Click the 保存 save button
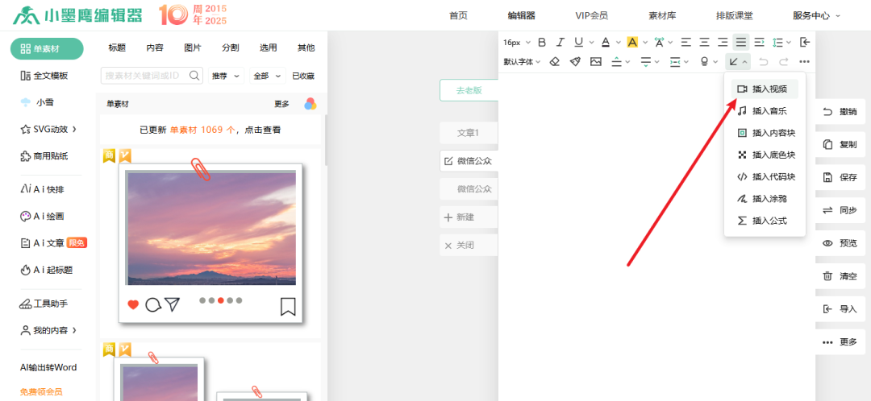Viewport: 871px width, 401px height. [840, 177]
